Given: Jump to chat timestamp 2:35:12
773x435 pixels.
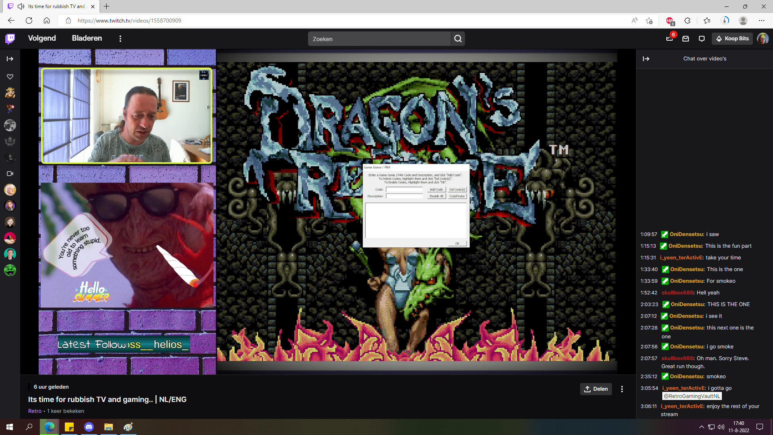Looking at the screenshot, I should coord(649,376).
